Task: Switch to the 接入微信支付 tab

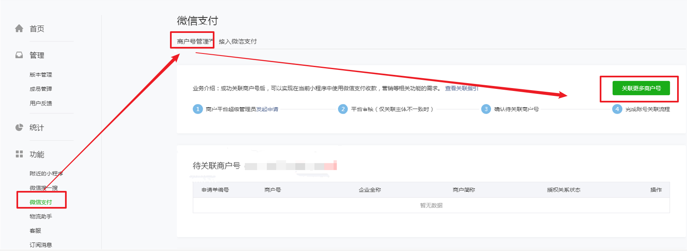Action: [238, 41]
